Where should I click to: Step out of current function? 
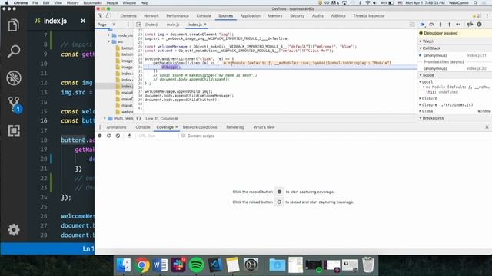click(449, 25)
